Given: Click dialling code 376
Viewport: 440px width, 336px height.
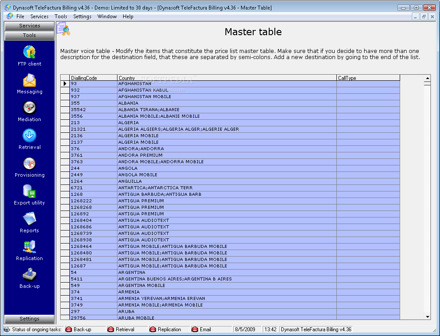Looking at the screenshot, I should (93, 148).
